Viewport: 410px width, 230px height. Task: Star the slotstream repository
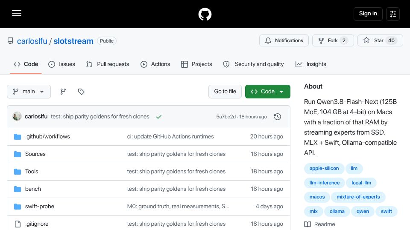coord(380,40)
